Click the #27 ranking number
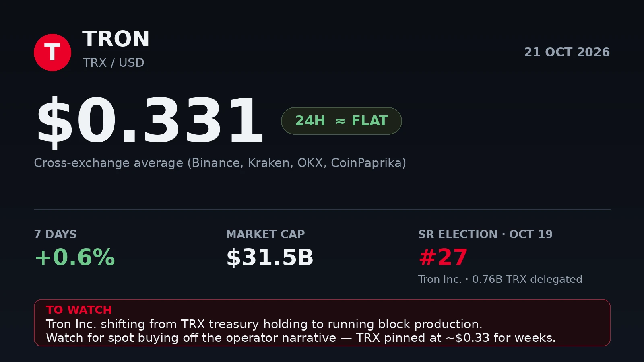The image size is (644, 362). click(443, 257)
